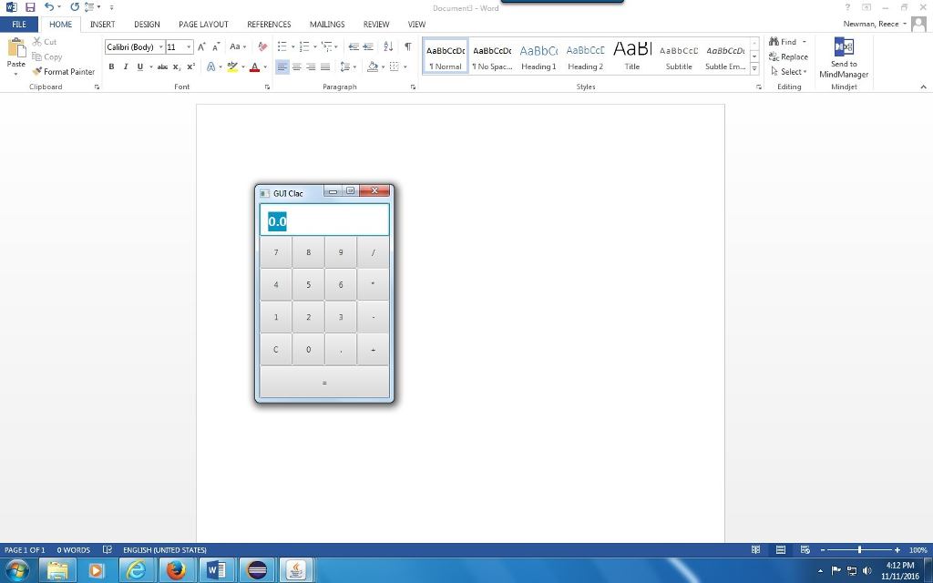Open borders dropdown

(x=405, y=66)
